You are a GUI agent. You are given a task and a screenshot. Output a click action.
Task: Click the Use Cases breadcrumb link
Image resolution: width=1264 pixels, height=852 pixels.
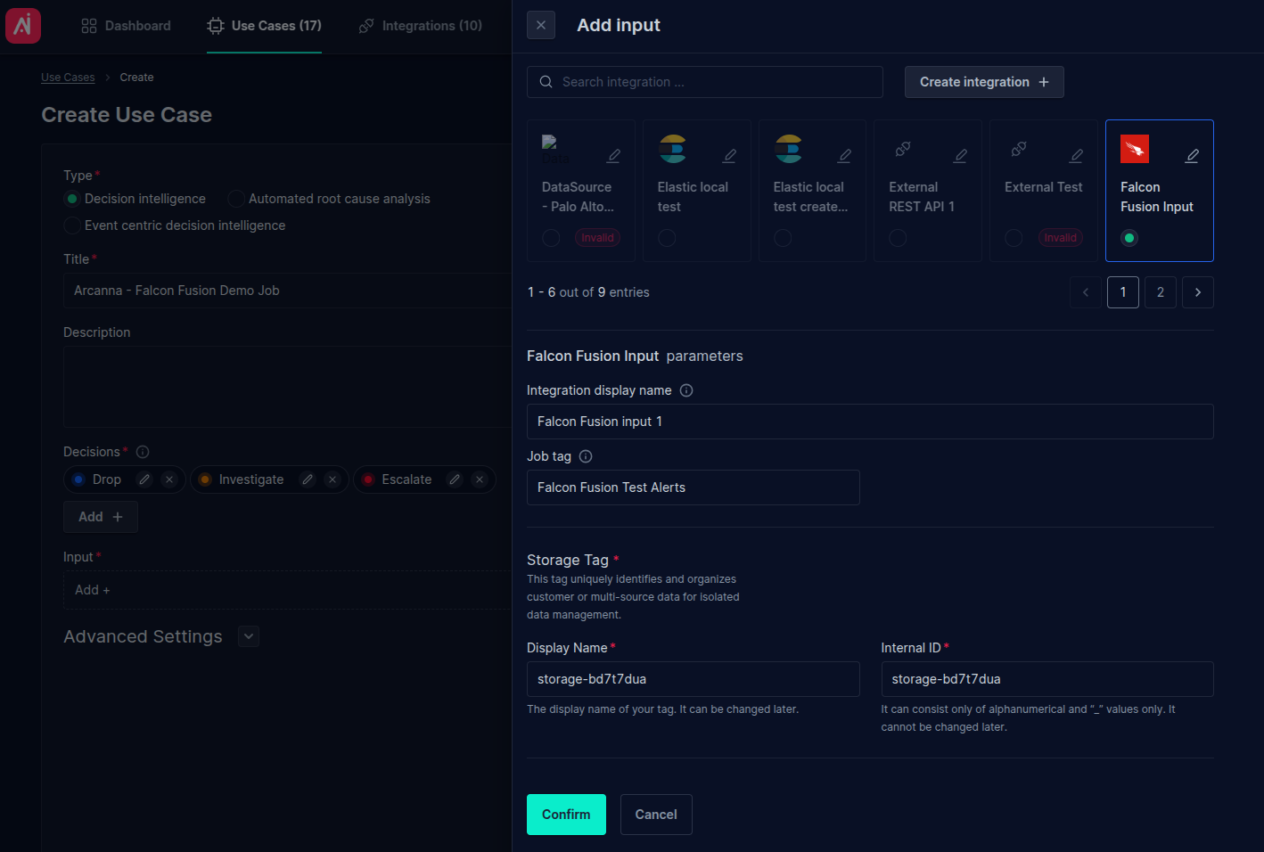[68, 78]
